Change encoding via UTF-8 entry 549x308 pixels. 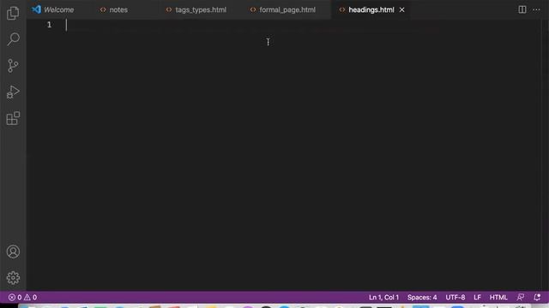point(455,297)
